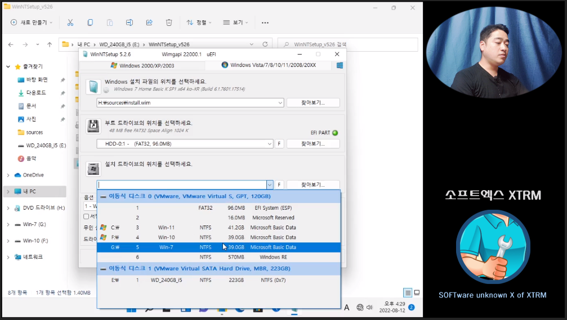Click the volume icon in system tray
Viewport: 567px width, 320px height.
coord(369,308)
